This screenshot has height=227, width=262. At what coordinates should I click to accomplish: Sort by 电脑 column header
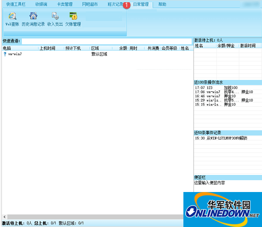click(20, 48)
